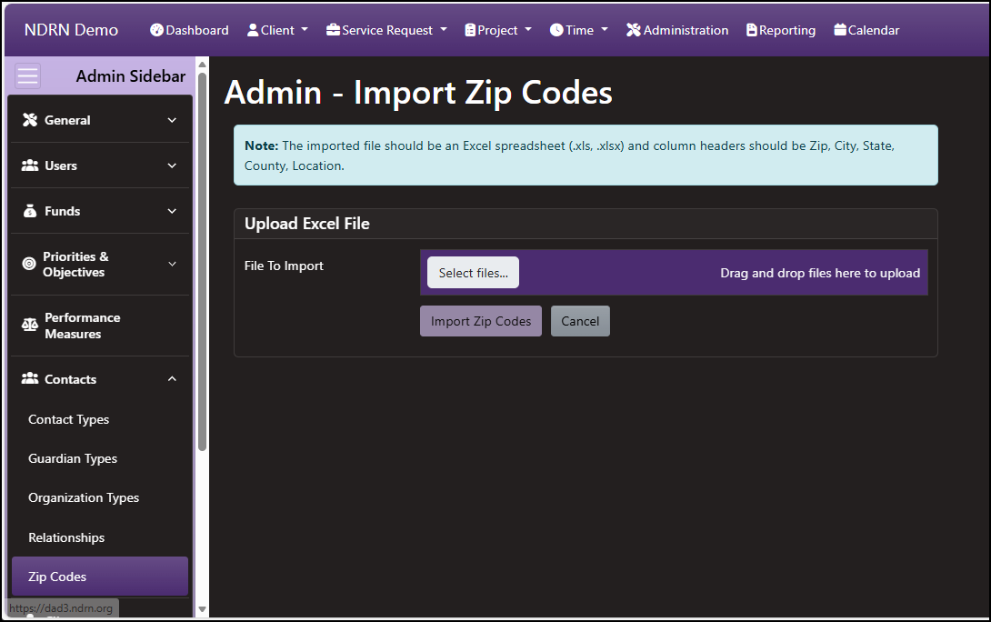Click the Calendar icon in navbar
Screen dimensions: 991x622
point(840,30)
